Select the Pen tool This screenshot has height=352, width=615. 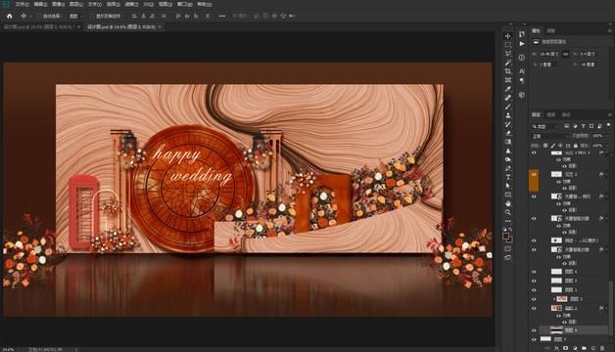coord(508,168)
